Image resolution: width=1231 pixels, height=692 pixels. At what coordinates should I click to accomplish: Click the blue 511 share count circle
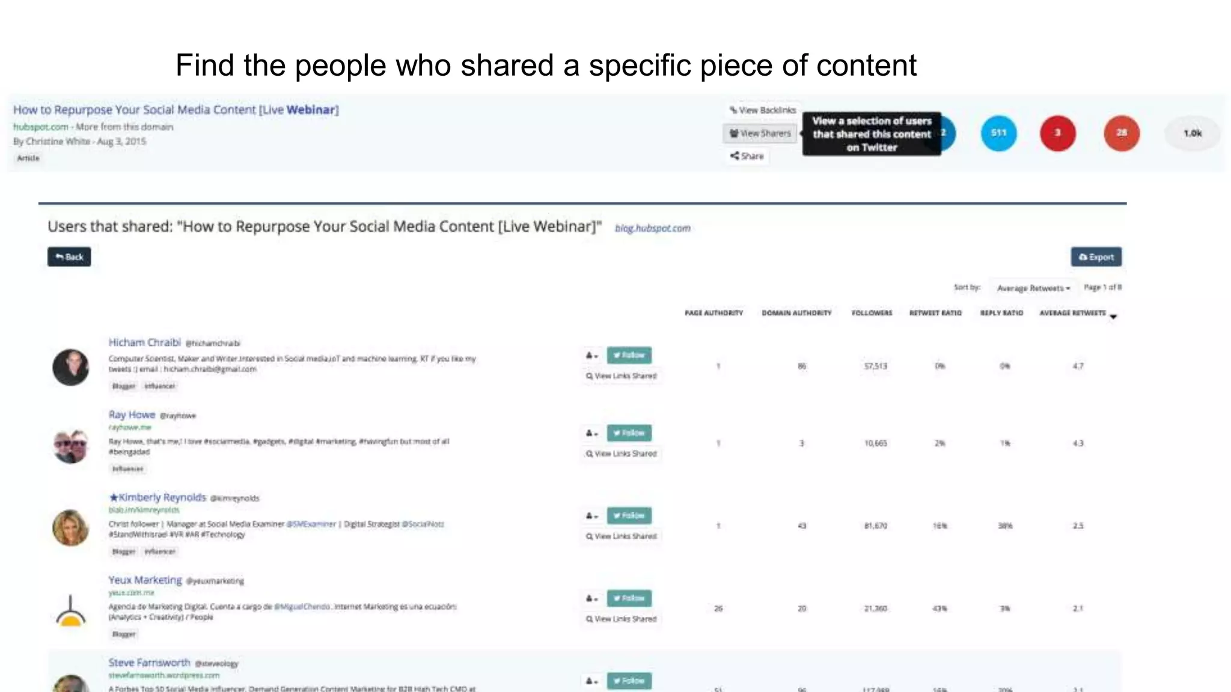point(998,133)
